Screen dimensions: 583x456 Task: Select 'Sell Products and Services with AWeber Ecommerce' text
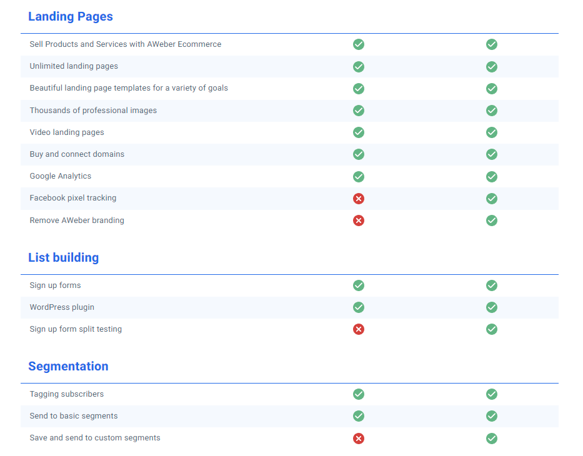tap(126, 44)
